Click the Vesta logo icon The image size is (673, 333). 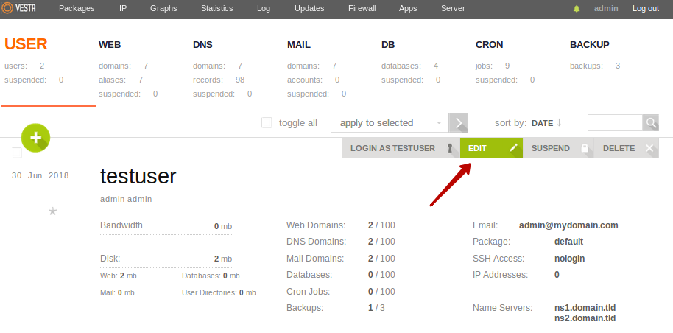10,8
